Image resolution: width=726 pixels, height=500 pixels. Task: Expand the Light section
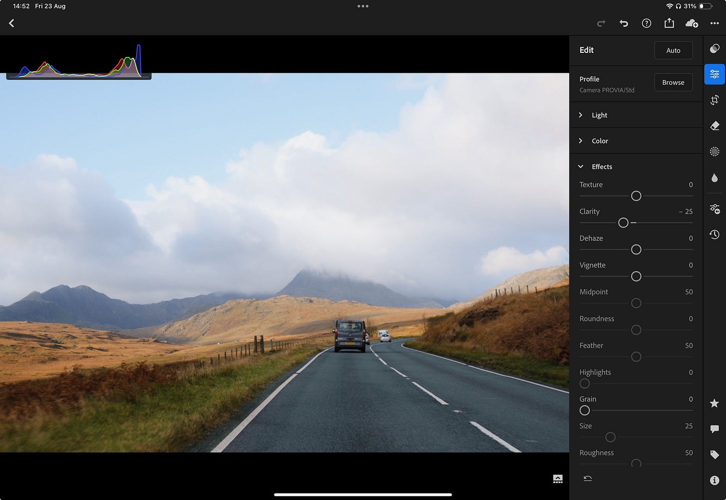click(636, 115)
